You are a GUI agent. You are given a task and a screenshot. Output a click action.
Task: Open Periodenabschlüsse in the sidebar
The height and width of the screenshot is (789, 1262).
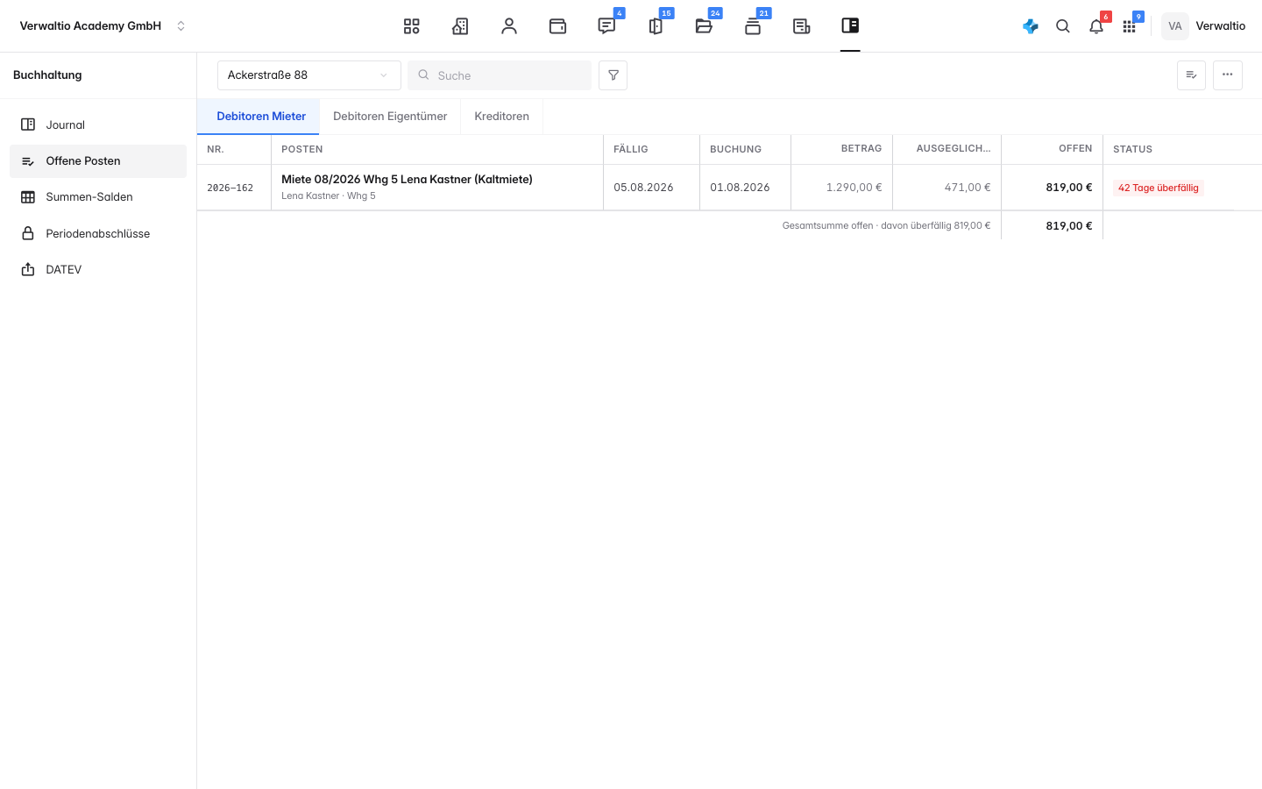point(98,233)
